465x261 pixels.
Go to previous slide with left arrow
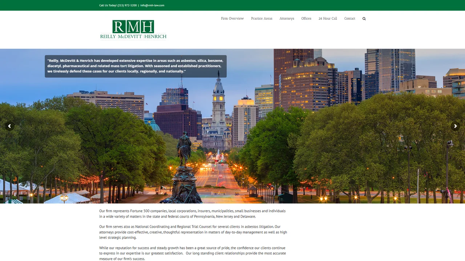(x=9, y=126)
